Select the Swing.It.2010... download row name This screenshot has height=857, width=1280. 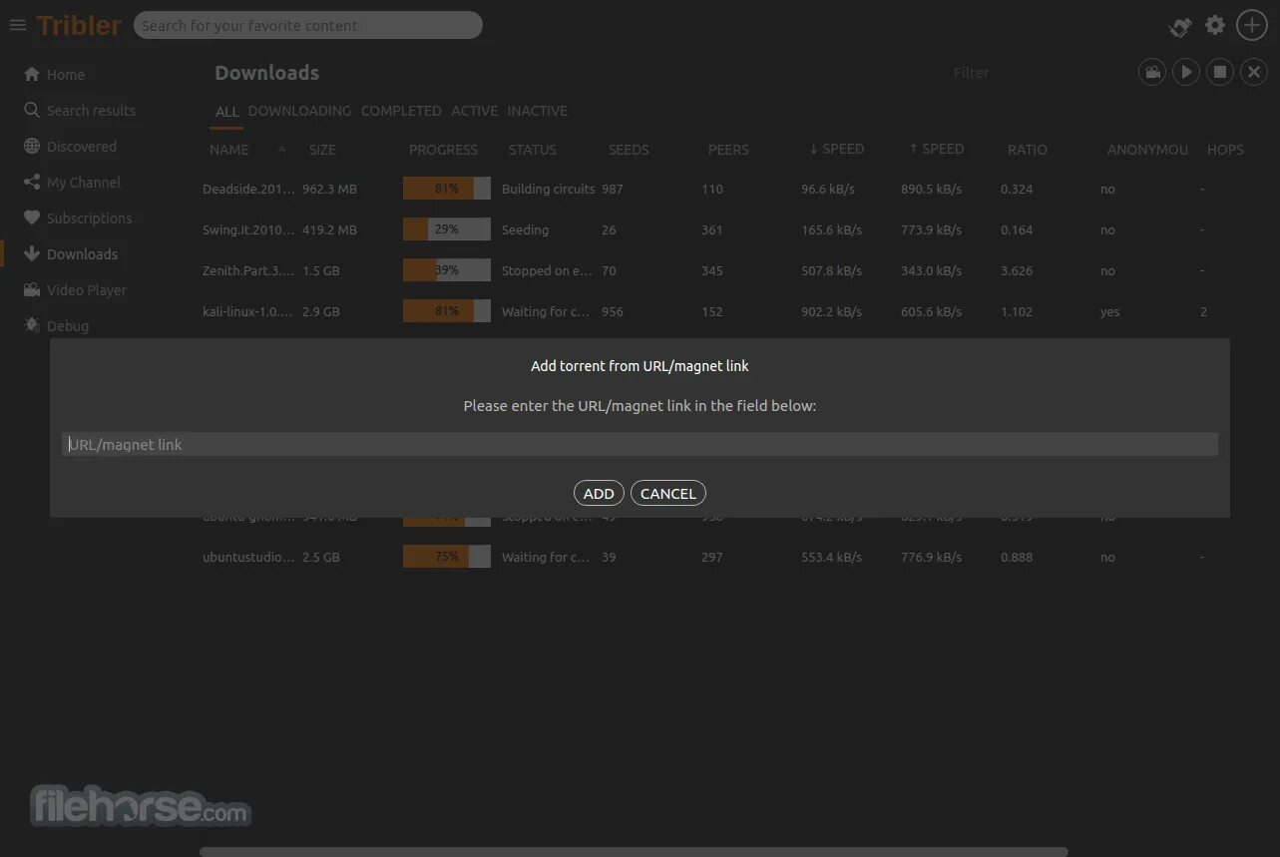[x=248, y=229]
